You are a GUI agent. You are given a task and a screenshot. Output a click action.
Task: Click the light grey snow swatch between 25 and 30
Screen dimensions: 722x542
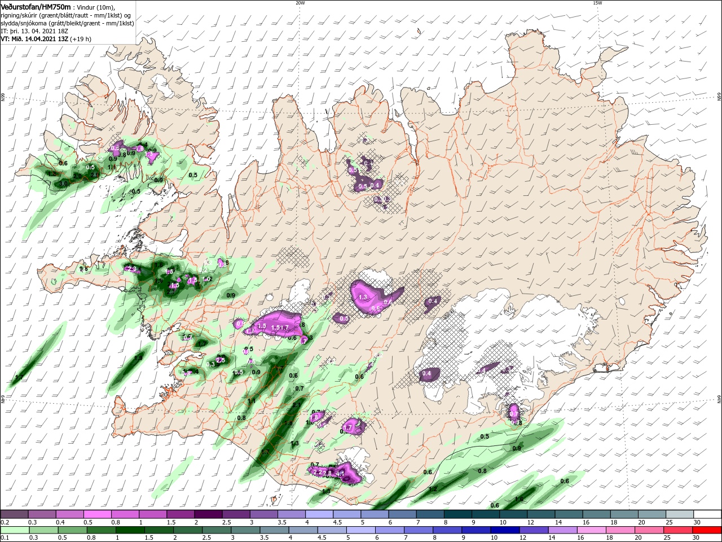679,514
